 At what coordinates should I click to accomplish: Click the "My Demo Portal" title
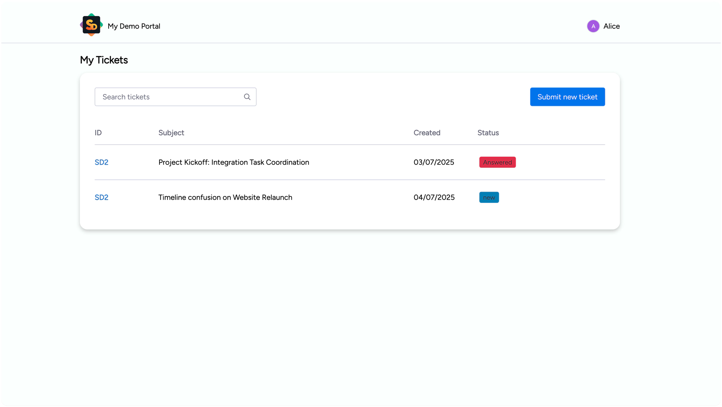coord(134,26)
